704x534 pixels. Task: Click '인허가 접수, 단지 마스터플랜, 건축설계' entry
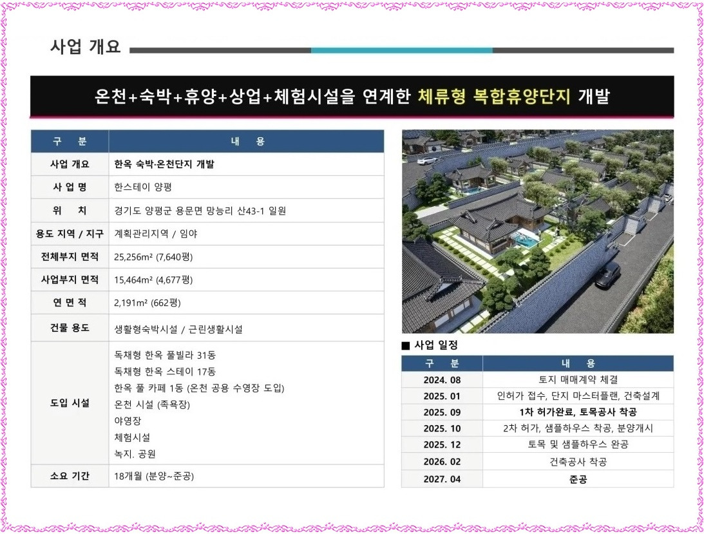[x=578, y=396]
